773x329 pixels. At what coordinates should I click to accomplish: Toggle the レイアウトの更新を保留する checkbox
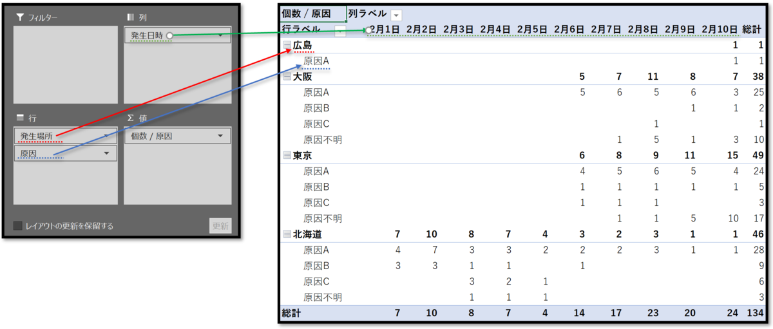point(18,226)
